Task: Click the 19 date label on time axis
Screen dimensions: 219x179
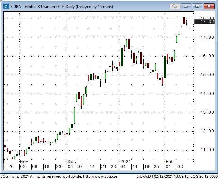Action: [x=147, y=167]
